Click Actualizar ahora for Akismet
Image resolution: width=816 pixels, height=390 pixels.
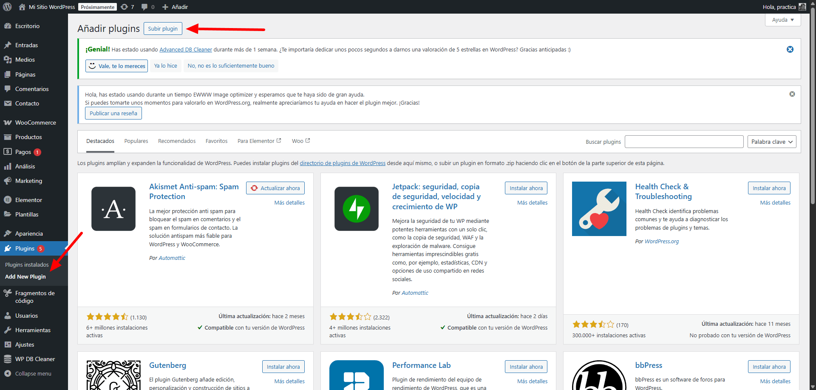[275, 188]
